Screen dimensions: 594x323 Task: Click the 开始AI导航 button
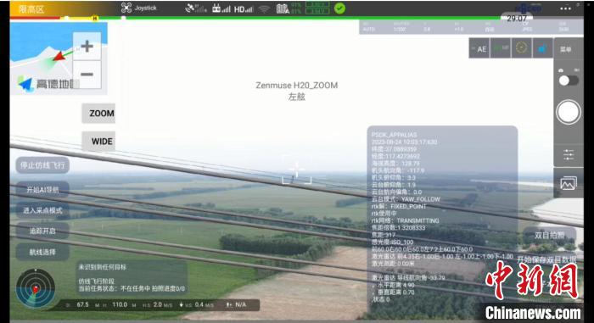point(42,189)
